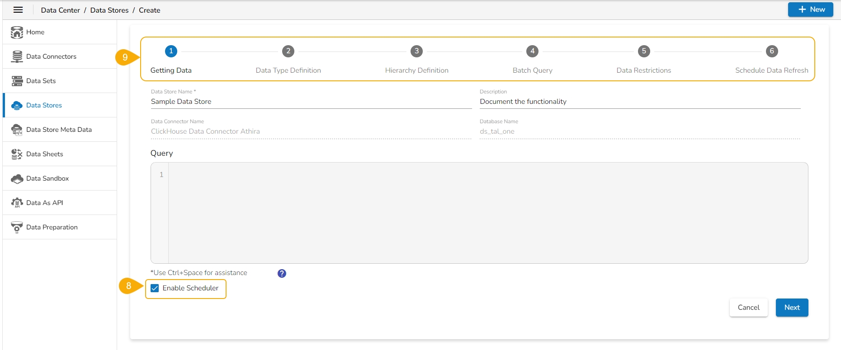
Task: Uncheck the Enable Scheduler checkbox
Action: coord(155,288)
